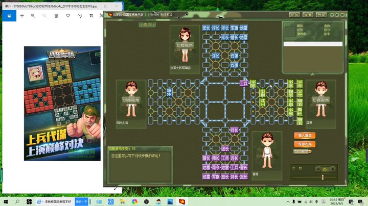Image resolution: width=368 pixels, height=206 pixels.
Task: Select the purple 司令 piece
Action: pyautogui.click(x=216, y=167)
